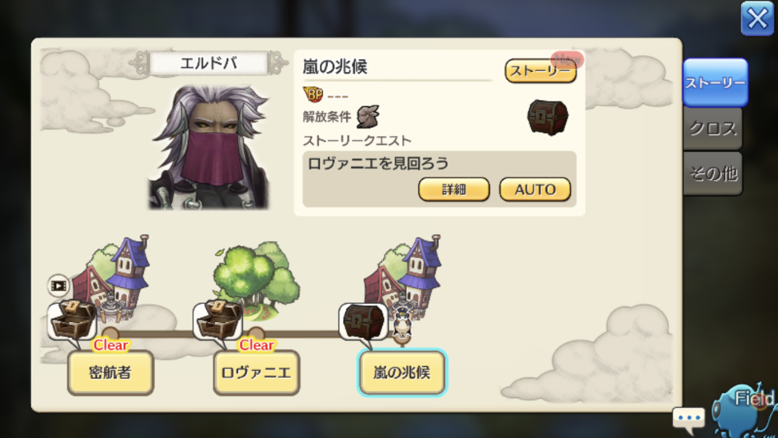This screenshot has width=778, height=438.
Task: Open the 詳細 details button
Action: coord(454,189)
